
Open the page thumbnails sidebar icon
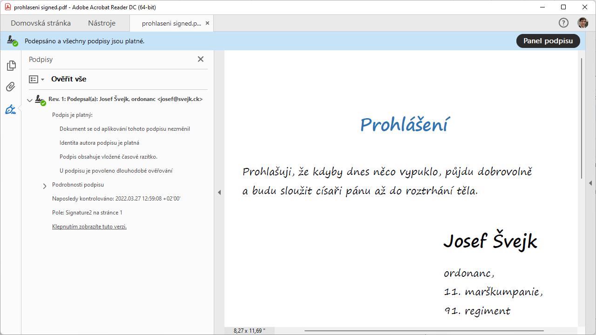click(x=11, y=66)
